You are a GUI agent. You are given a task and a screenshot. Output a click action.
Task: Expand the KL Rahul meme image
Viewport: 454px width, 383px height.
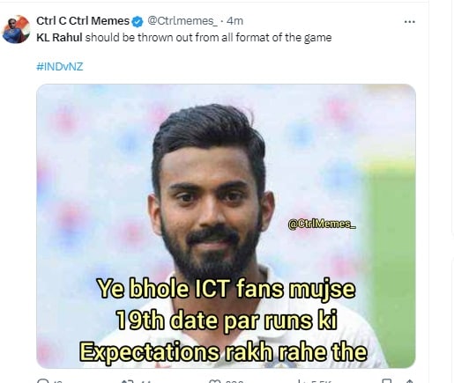click(x=226, y=226)
